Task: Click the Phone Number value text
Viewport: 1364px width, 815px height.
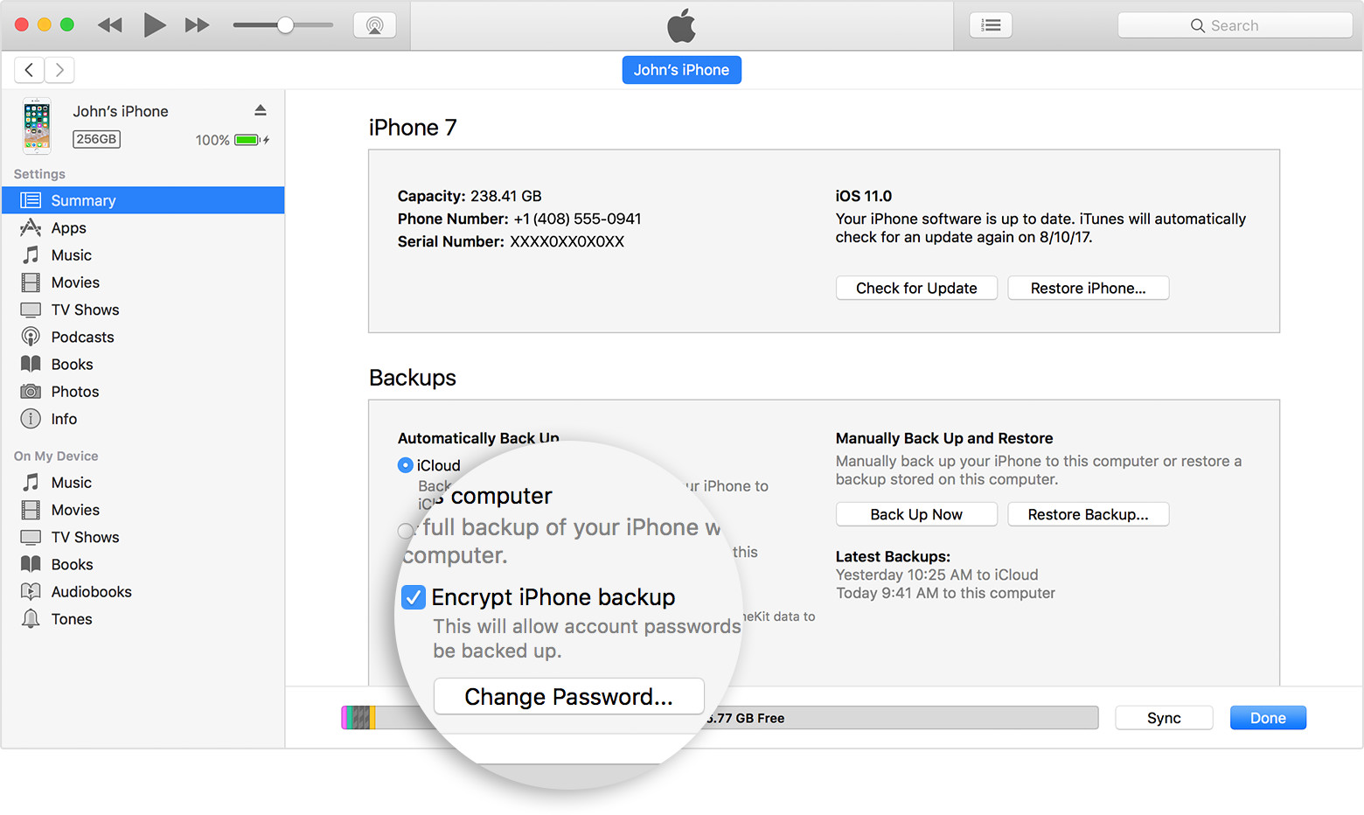Action: pyautogui.click(x=577, y=219)
